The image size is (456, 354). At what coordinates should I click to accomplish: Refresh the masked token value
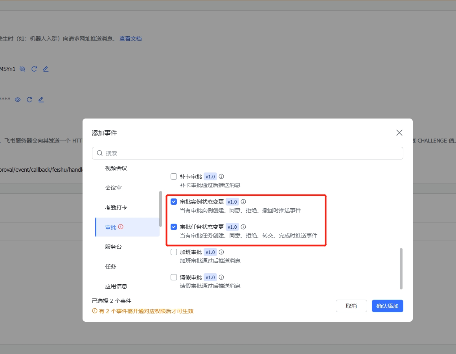click(29, 100)
